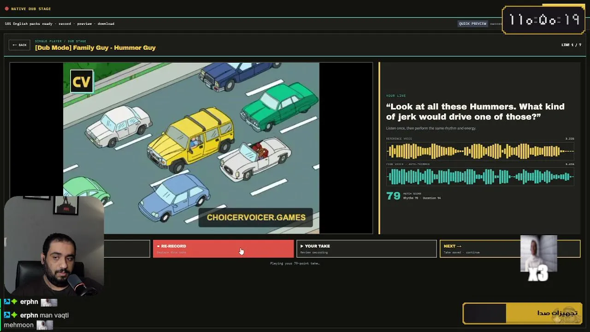This screenshot has width=590, height=332.
Task: Click the 'Line 1 / 7' counter
Action: coord(571,45)
